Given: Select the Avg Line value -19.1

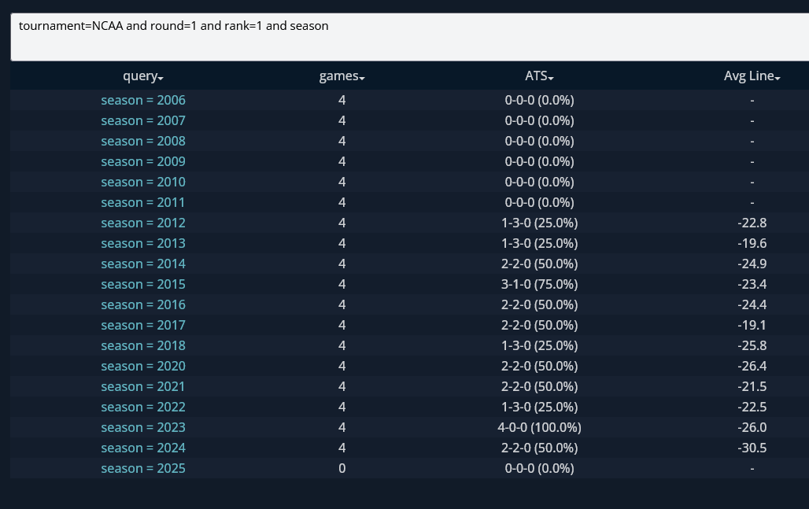Looking at the screenshot, I should coord(752,326).
